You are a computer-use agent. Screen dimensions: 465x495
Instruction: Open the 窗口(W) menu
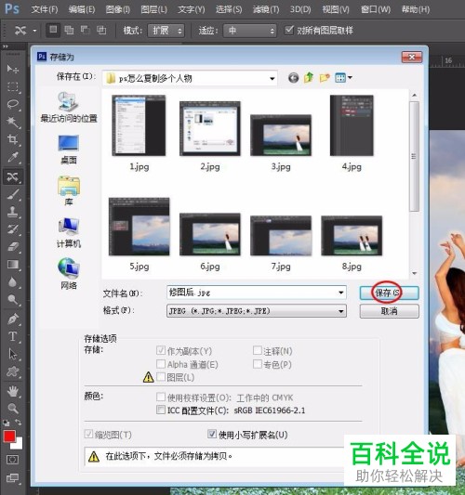tap(376, 9)
